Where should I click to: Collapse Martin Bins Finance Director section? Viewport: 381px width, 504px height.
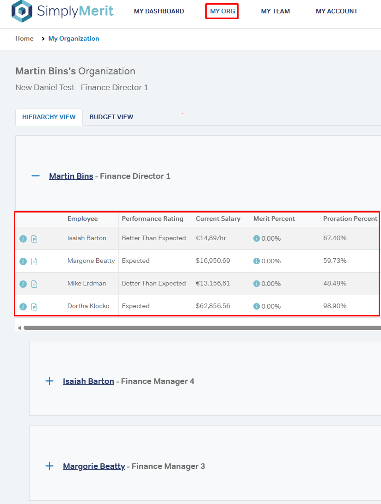pos(36,176)
